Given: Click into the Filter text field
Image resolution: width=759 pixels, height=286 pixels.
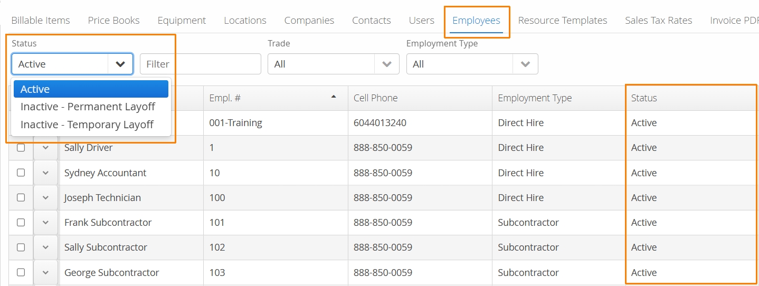Looking at the screenshot, I should coord(201,64).
